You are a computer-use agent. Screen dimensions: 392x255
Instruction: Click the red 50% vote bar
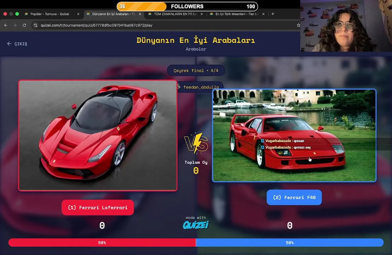point(102,243)
